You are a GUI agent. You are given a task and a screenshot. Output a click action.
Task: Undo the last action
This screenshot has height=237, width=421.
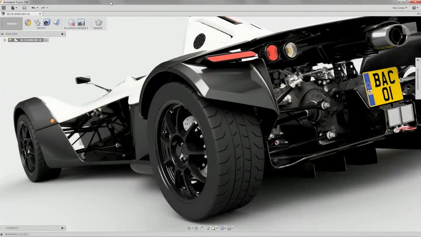(33, 8)
